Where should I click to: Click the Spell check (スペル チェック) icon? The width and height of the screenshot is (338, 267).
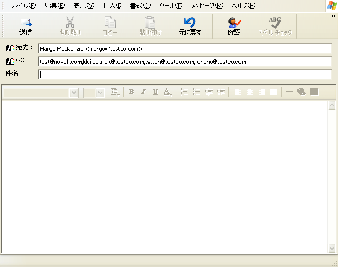(275, 23)
